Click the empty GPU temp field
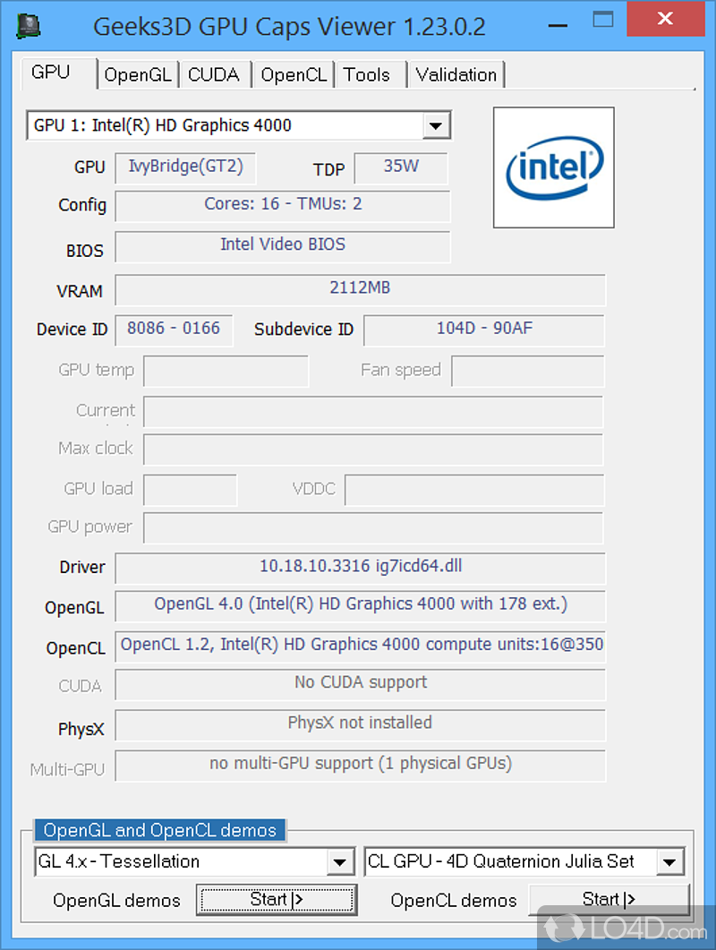The image size is (716, 950). tap(226, 371)
